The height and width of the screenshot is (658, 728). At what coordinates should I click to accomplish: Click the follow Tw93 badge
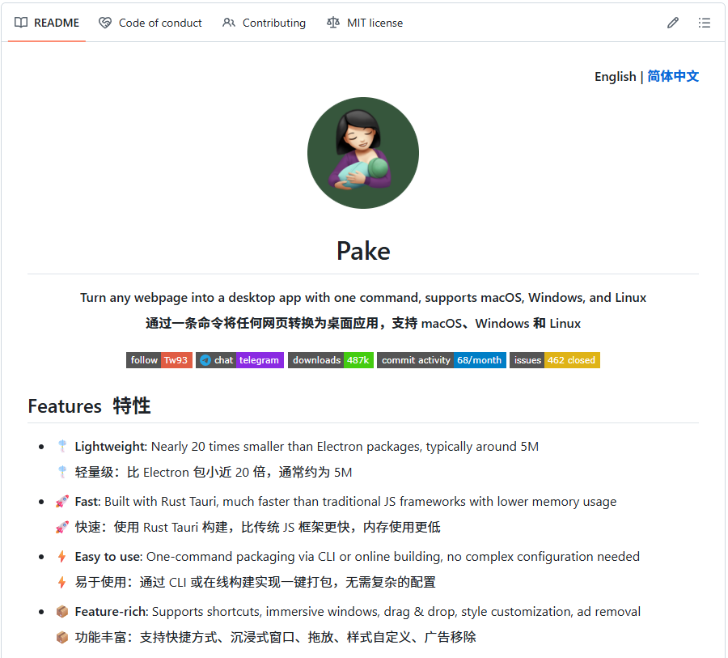point(159,360)
